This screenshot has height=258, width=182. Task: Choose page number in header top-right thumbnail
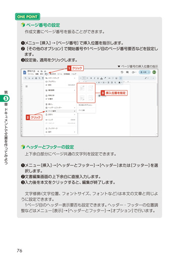[x=82, y=88]
